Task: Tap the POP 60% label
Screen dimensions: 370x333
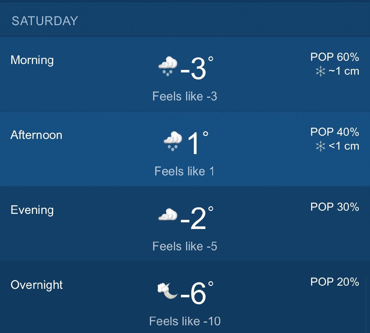Action: (335, 57)
